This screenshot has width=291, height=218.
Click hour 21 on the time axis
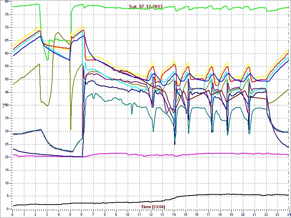click(255, 214)
